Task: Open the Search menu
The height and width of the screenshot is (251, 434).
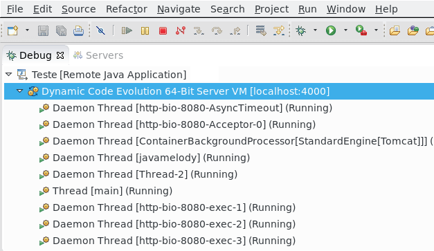Action: [228, 9]
